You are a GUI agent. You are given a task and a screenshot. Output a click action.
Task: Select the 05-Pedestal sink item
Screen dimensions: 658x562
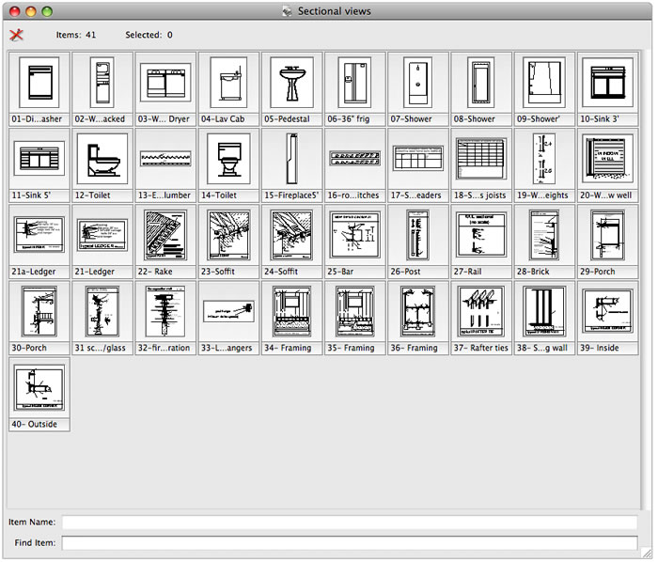point(290,84)
